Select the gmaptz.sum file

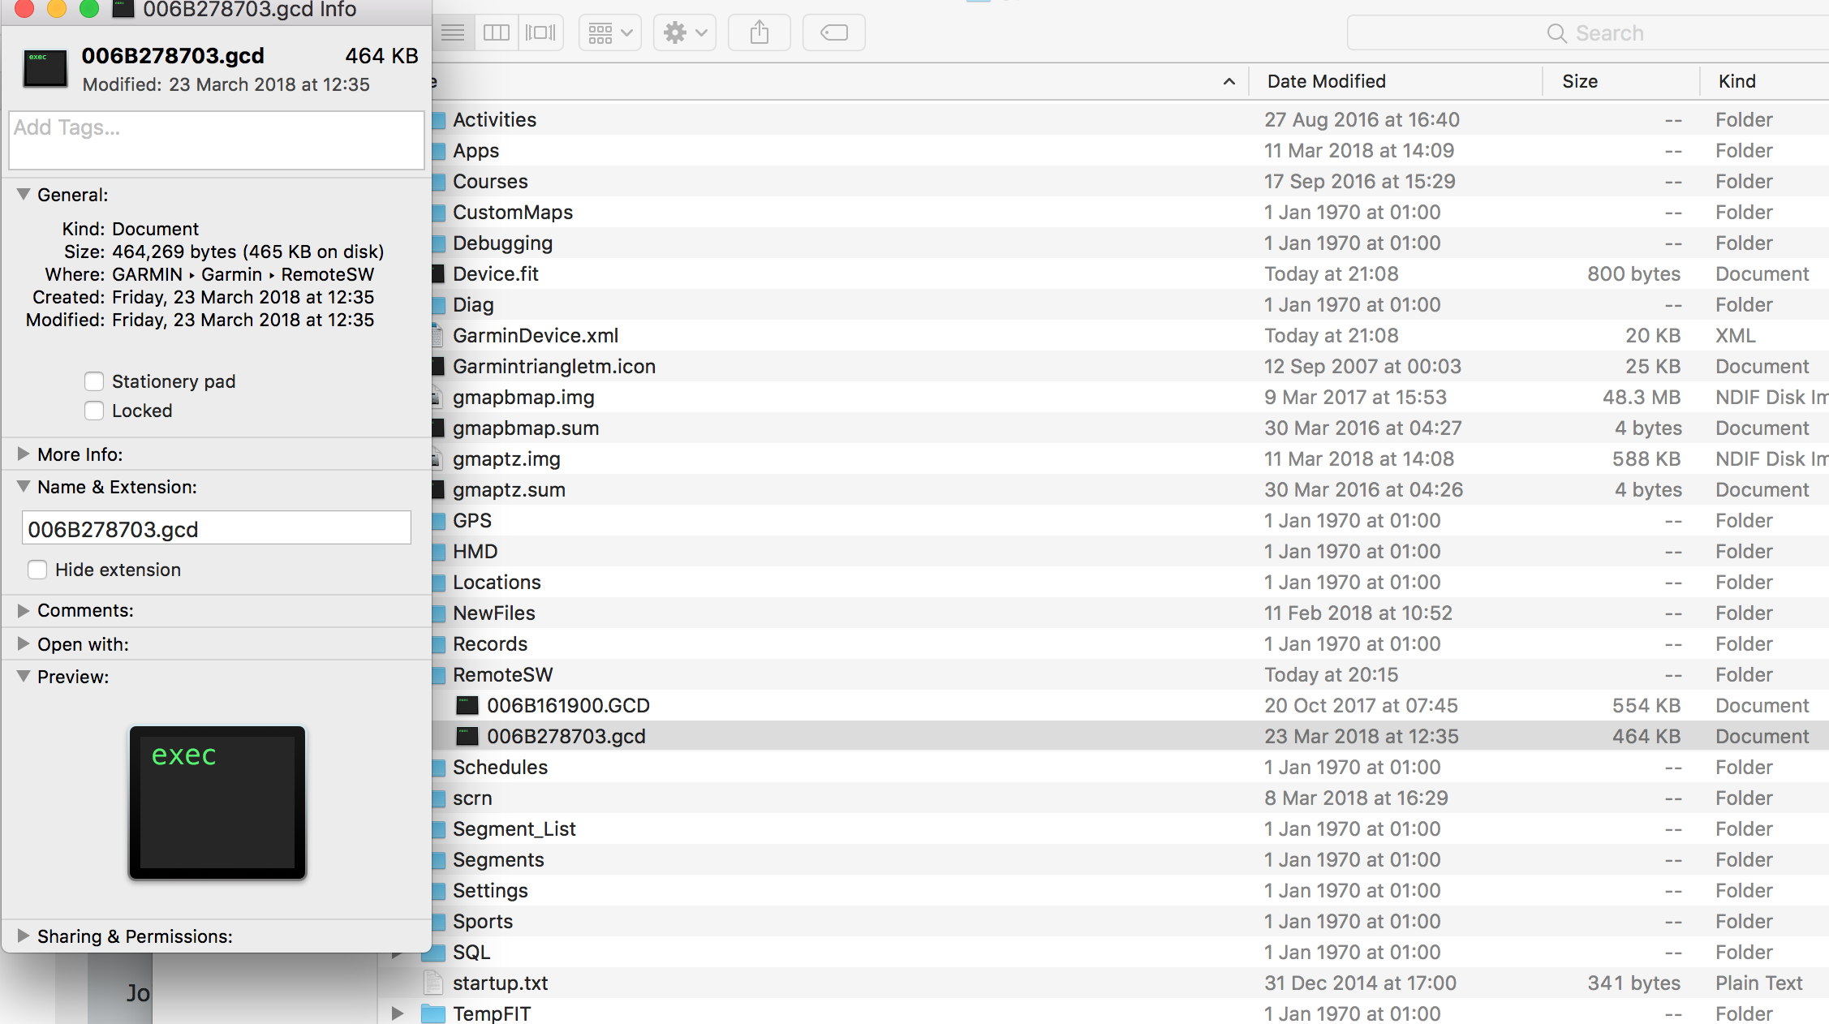pyautogui.click(x=509, y=489)
